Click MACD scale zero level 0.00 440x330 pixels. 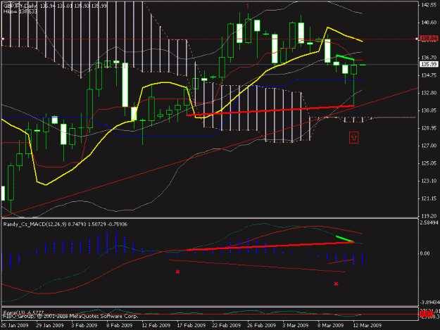click(x=425, y=253)
